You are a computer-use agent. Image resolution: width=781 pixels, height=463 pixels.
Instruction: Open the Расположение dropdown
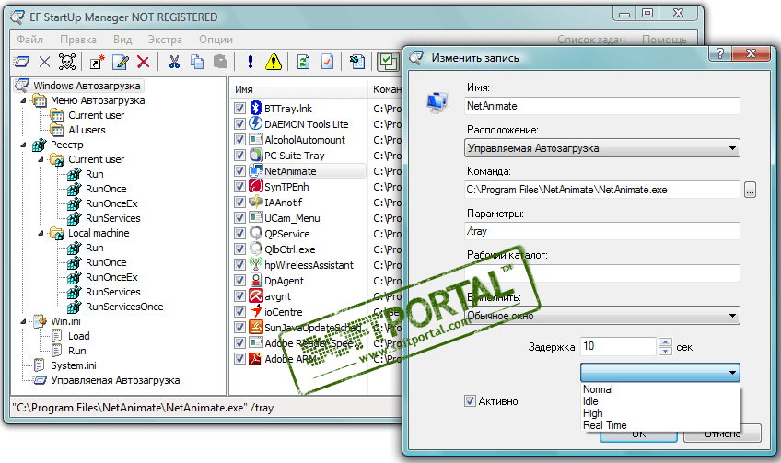[x=602, y=148]
